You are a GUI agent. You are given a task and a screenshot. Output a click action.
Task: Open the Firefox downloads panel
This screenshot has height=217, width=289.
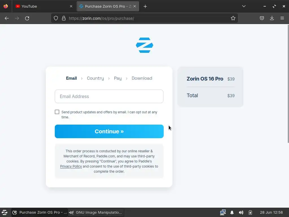pyautogui.click(x=272, y=18)
